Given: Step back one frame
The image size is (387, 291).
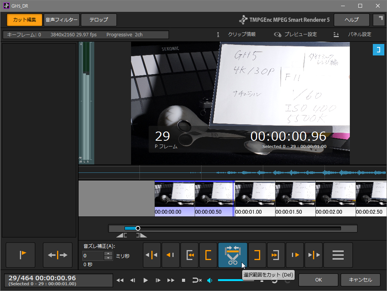Looking at the screenshot, I should pyautogui.click(x=133, y=280).
